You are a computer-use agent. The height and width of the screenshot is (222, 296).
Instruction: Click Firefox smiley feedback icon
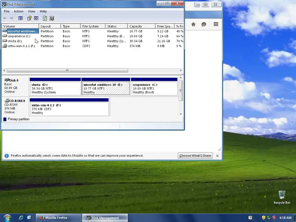[204, 24]
